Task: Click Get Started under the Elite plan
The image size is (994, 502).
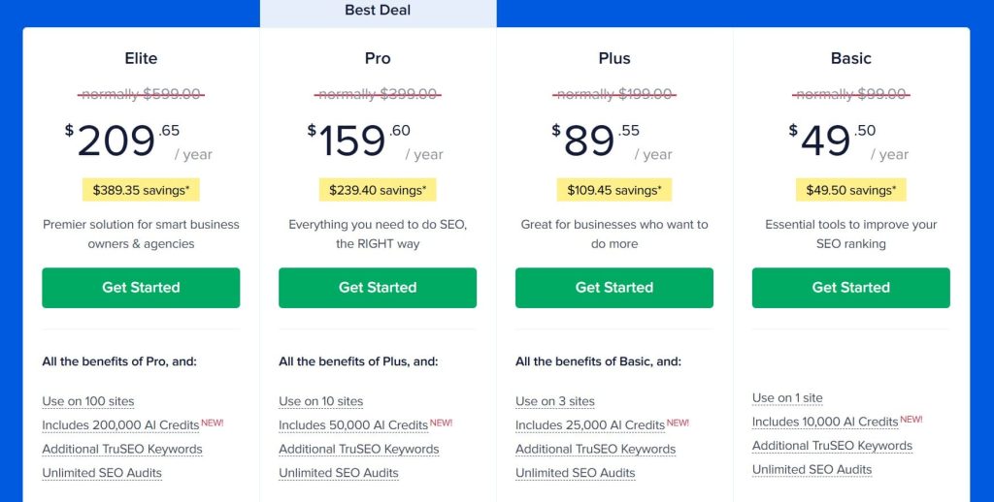Action: coord(141,288)
